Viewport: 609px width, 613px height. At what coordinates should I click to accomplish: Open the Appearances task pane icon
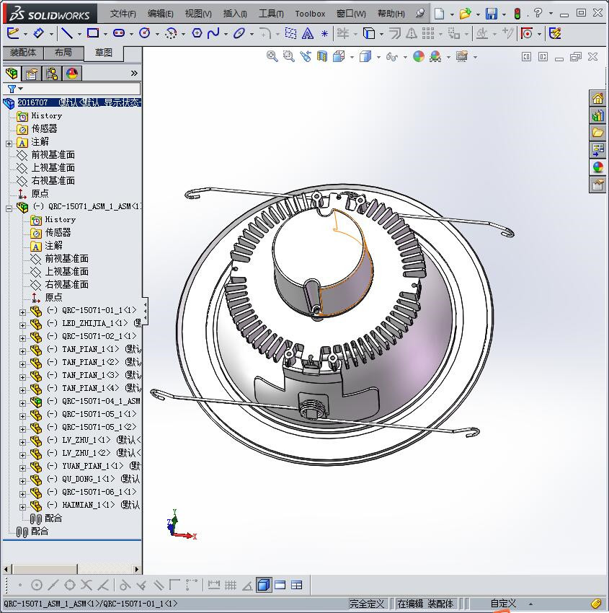597,167
